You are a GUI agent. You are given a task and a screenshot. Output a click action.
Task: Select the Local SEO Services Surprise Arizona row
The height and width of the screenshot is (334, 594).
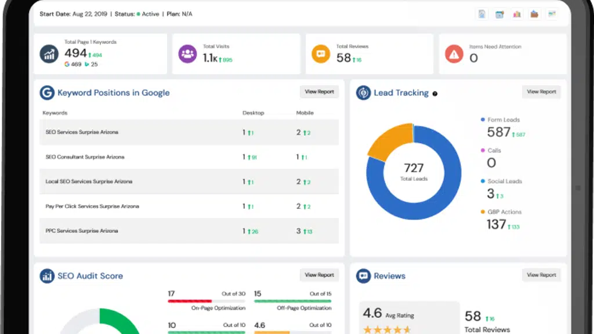point(189,181)
